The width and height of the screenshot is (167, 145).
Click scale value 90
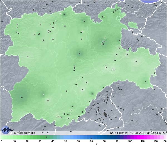point(117,141)
